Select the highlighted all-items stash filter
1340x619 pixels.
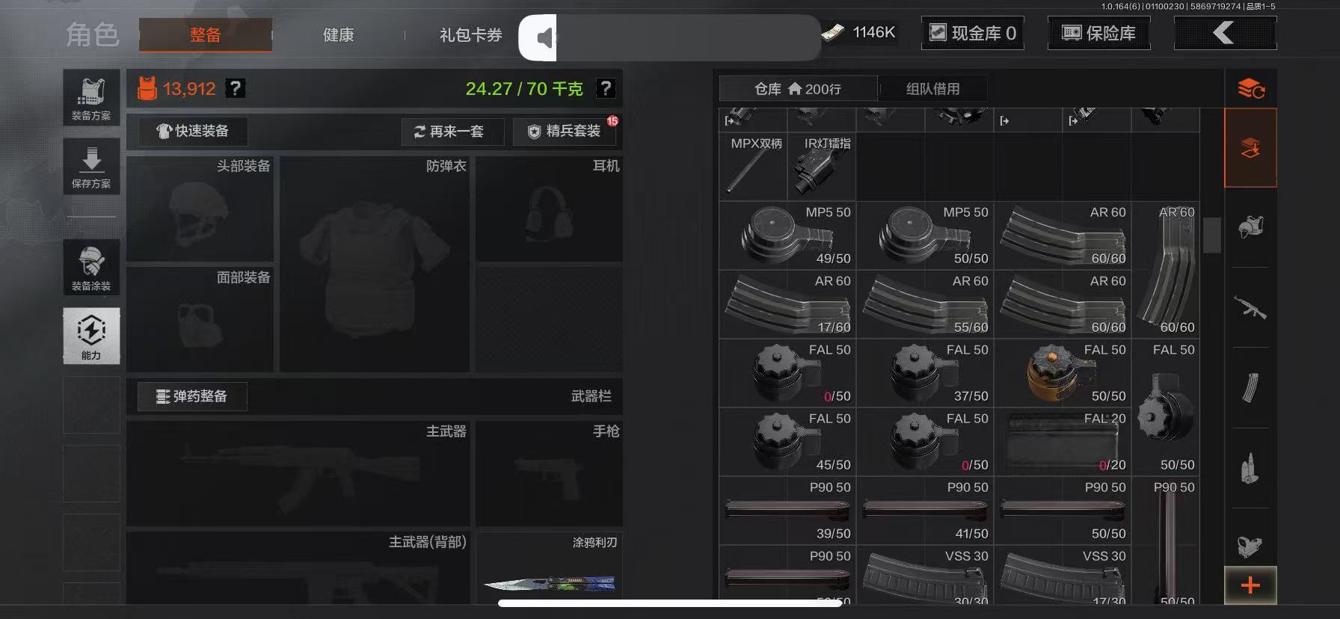click(1250, 148)
